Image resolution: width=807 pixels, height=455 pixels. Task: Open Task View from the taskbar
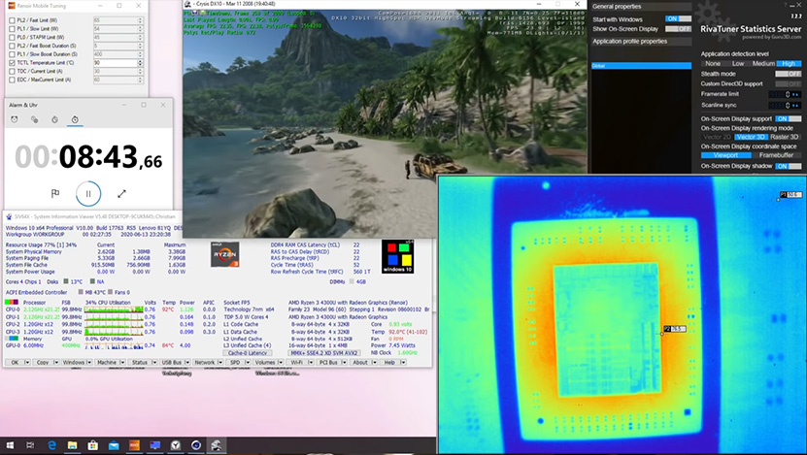(x=30, y=445)
